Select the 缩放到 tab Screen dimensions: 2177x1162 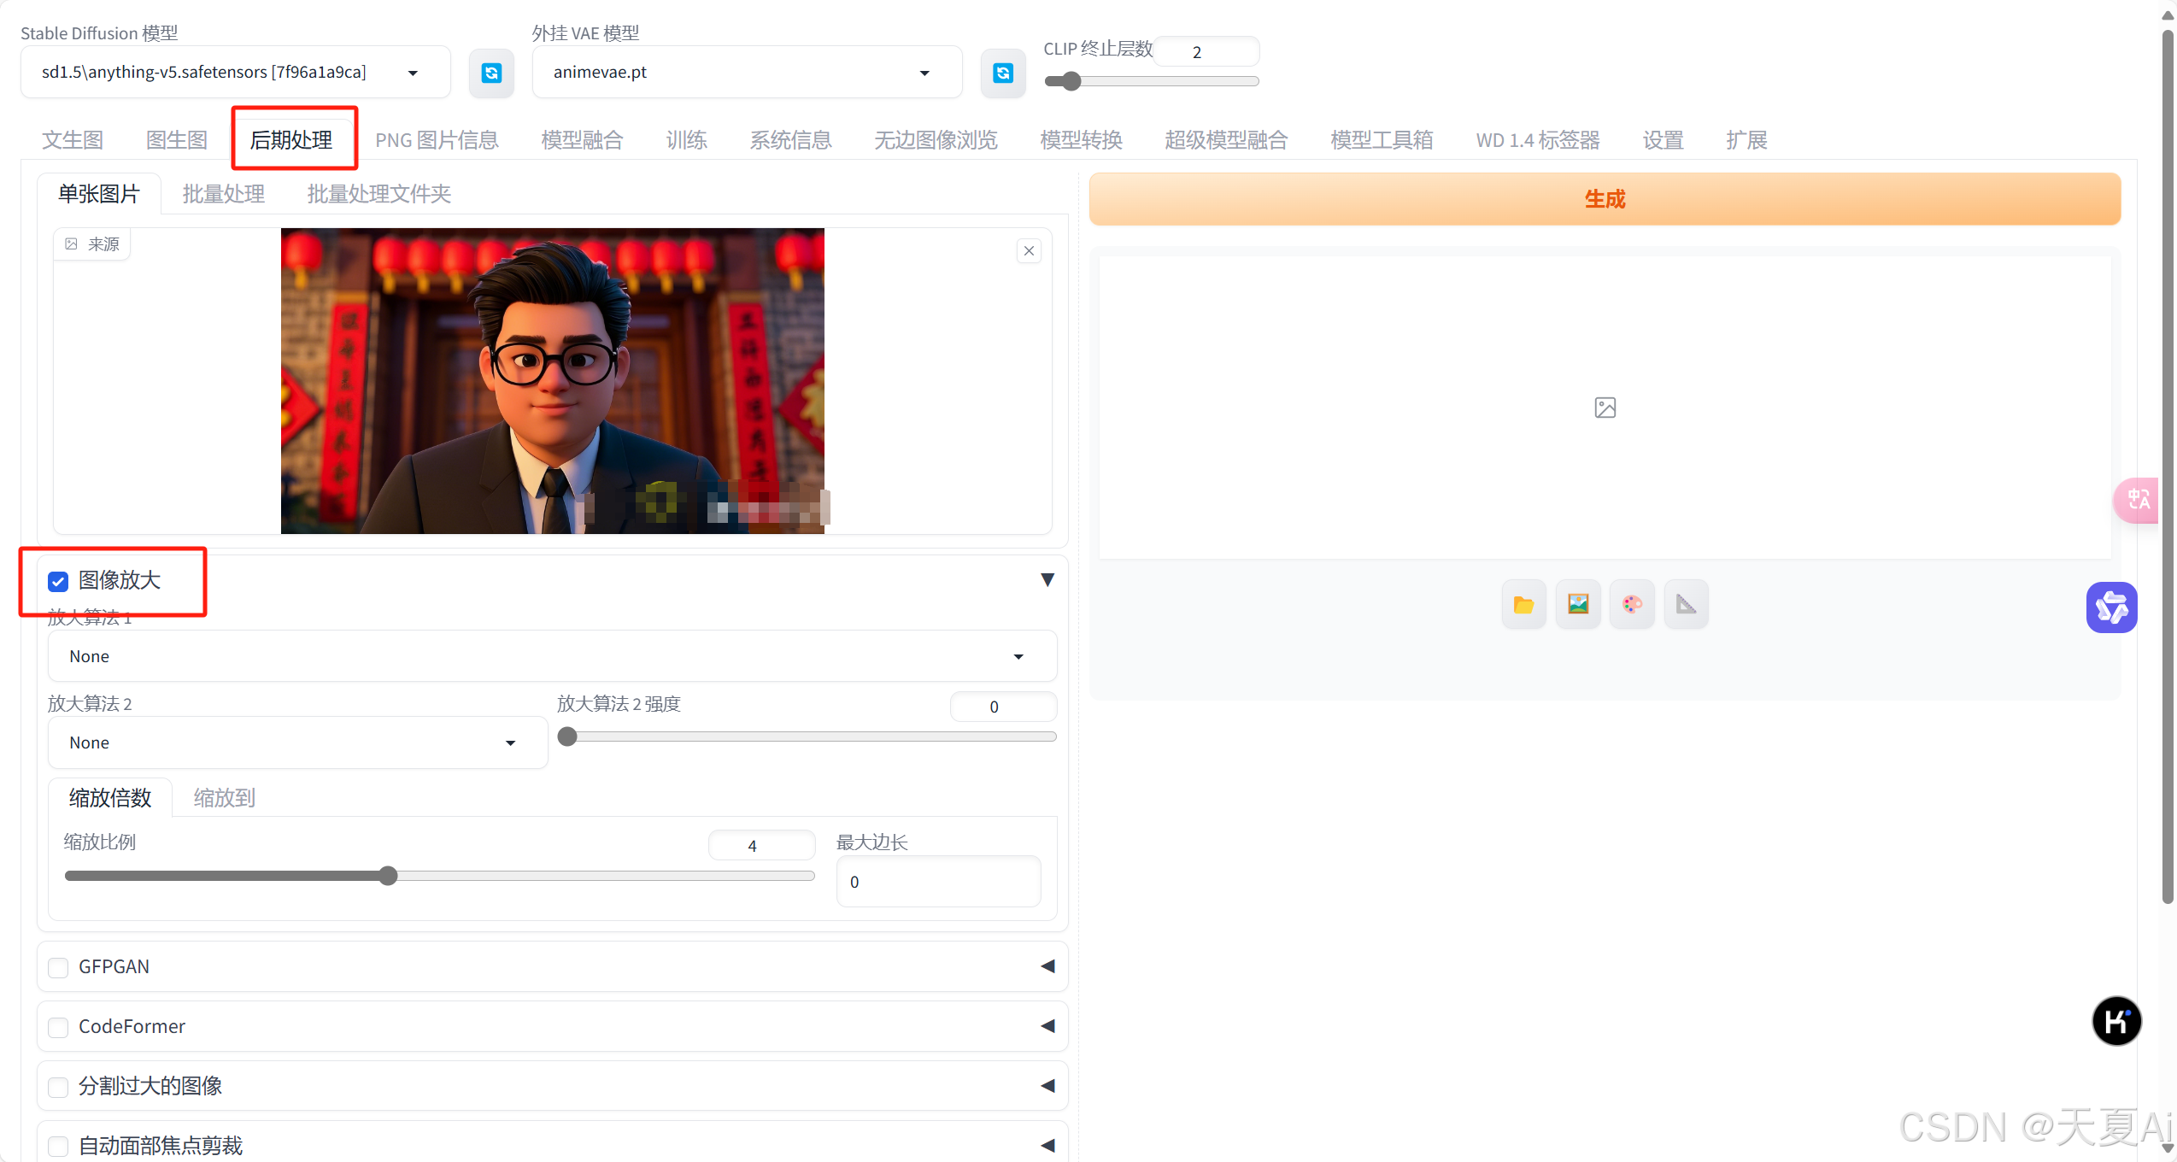224,798
